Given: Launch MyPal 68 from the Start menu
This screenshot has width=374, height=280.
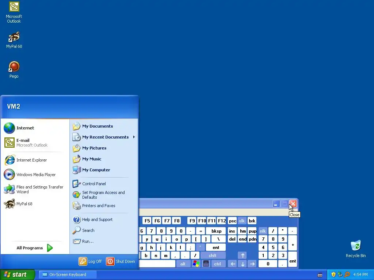Looking at the screenshot, I should 35,204.
